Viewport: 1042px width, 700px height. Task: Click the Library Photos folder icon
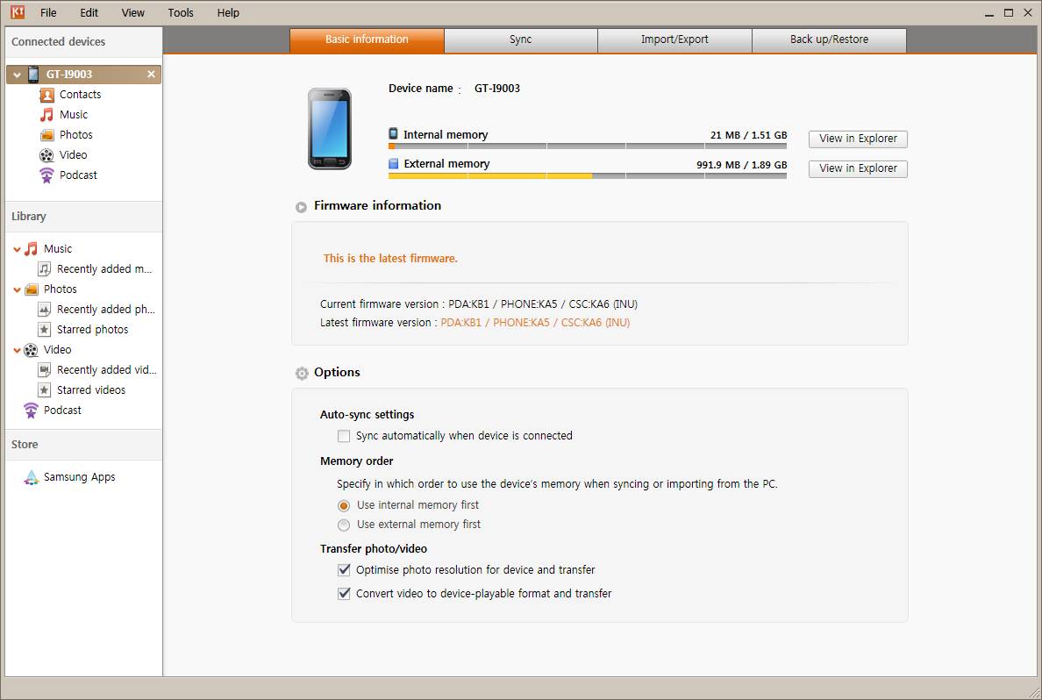tap(32, 289)
